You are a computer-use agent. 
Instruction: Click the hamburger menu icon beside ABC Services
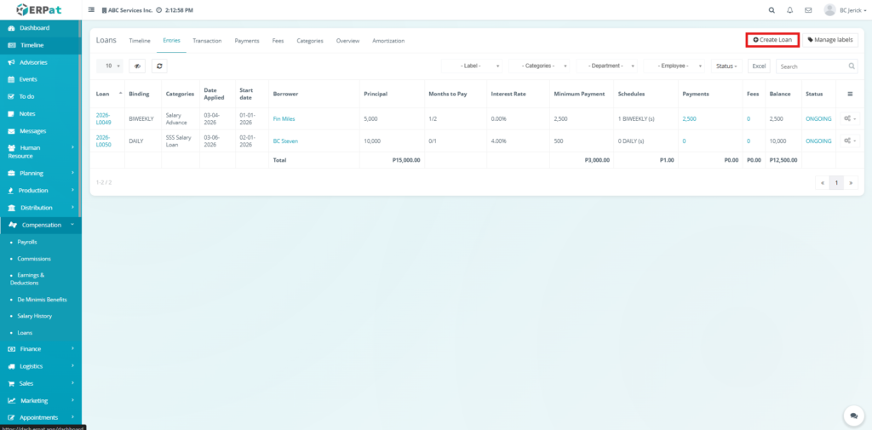[92, 10]
